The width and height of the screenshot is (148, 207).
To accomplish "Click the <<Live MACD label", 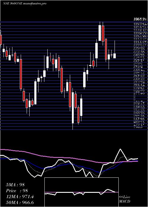I will click(x=125, y=199).
